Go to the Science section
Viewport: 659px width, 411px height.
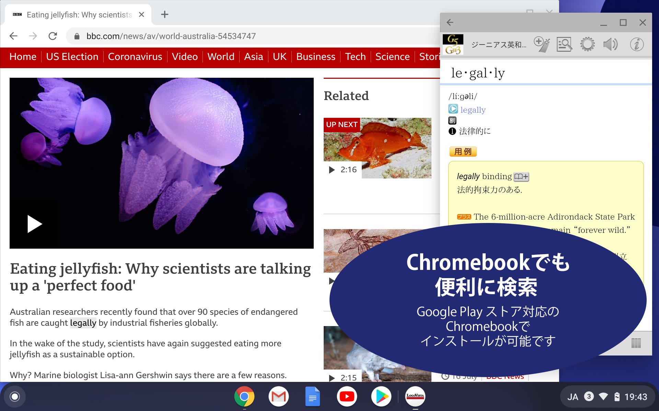click(393, 57)
